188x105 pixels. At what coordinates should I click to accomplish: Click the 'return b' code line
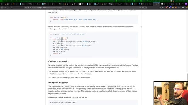[56, 53]
